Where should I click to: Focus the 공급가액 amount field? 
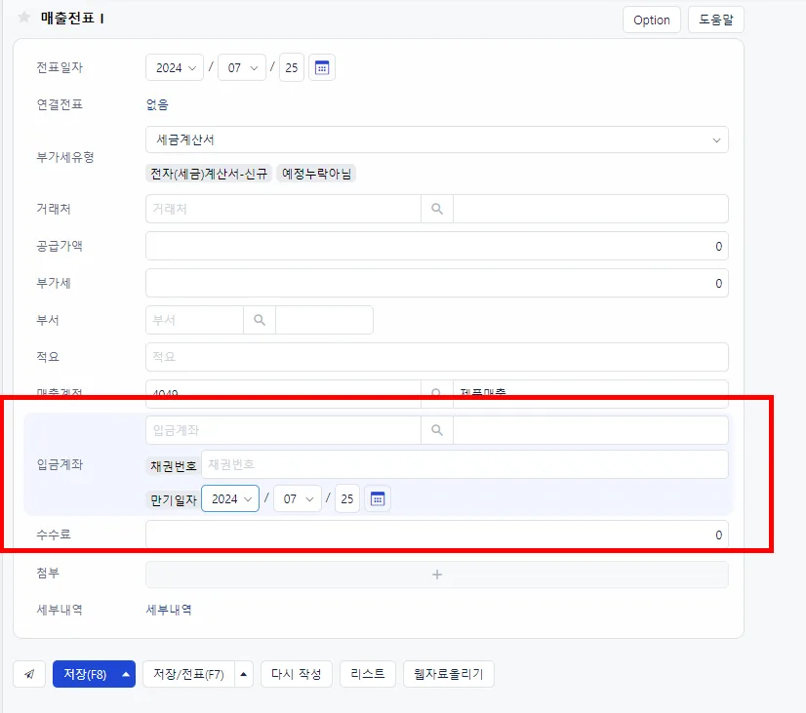pyautogui.click(x=437, y=246)
